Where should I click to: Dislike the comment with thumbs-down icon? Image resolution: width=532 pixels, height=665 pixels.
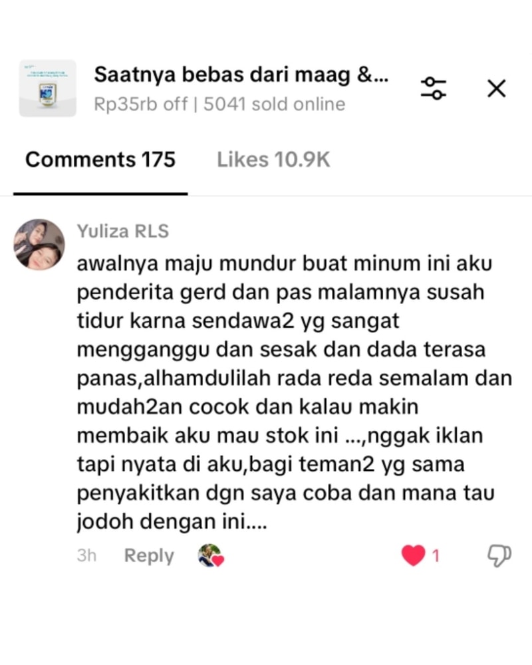coord(499,555)
